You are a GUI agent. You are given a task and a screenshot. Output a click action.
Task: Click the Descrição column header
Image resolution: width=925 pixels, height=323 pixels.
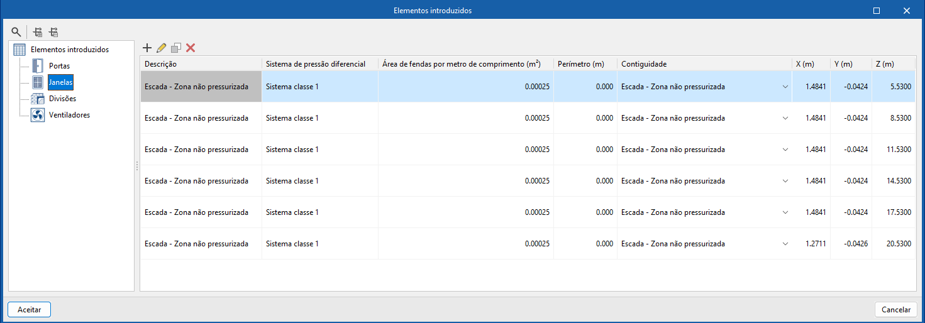point(201,64)
